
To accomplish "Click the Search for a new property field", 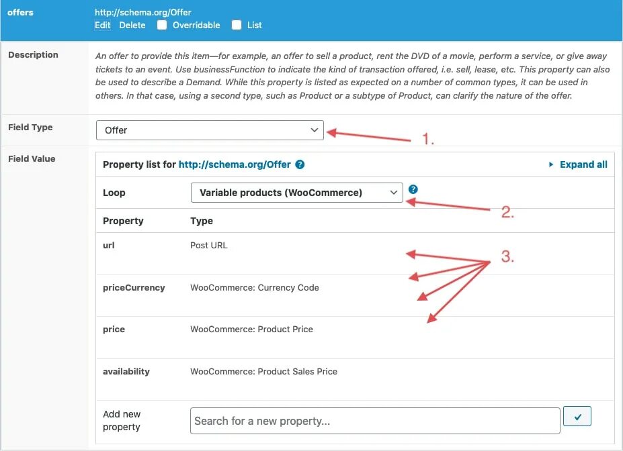I will [x=375, y=421].
